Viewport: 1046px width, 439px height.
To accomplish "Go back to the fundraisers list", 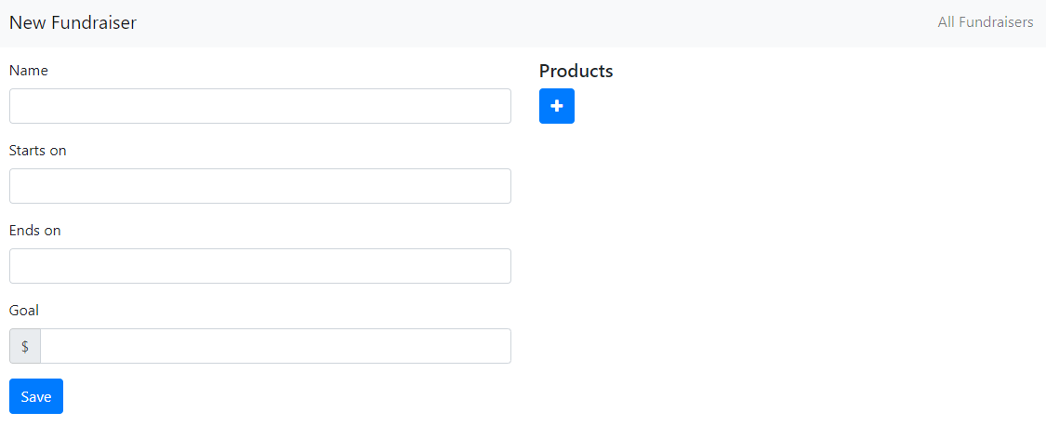I will (985, 22).
